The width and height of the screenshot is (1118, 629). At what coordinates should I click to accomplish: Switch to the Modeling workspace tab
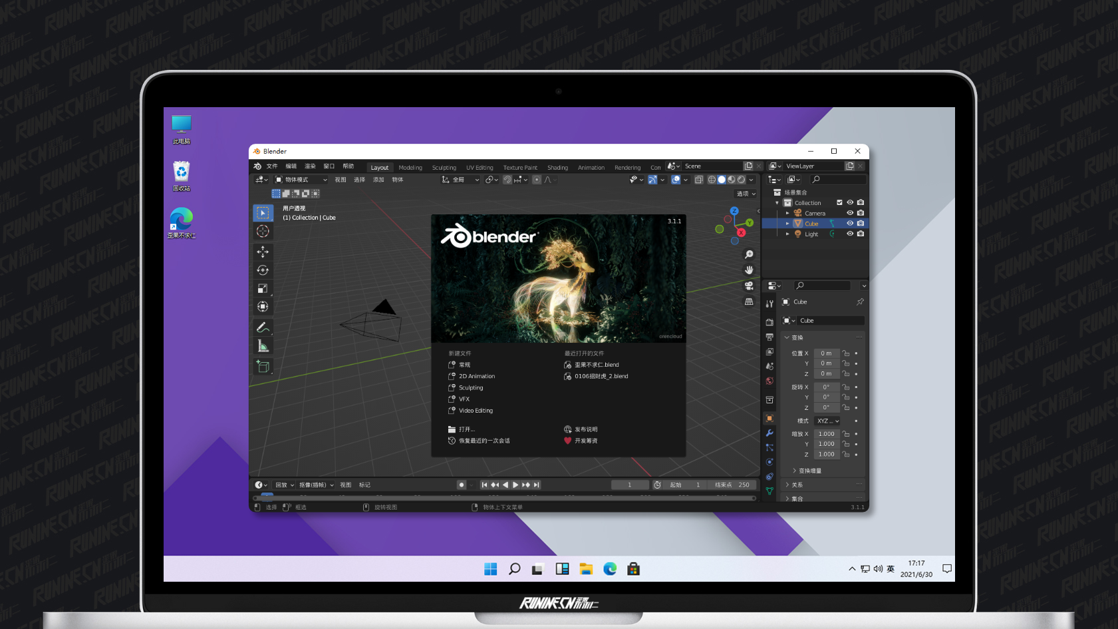(410, 167)
